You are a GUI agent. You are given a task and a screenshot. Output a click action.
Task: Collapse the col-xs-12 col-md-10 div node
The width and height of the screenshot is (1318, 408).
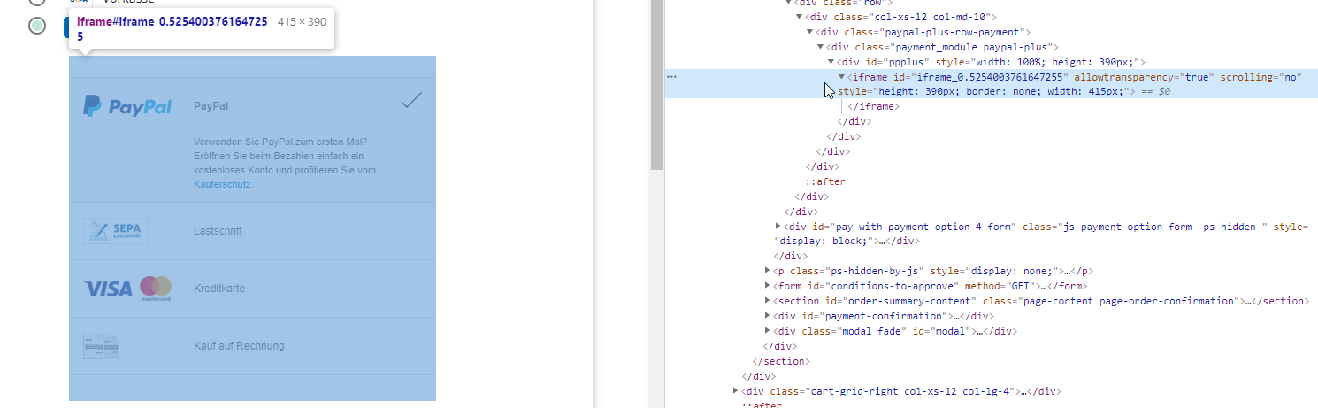coord(799,17)
